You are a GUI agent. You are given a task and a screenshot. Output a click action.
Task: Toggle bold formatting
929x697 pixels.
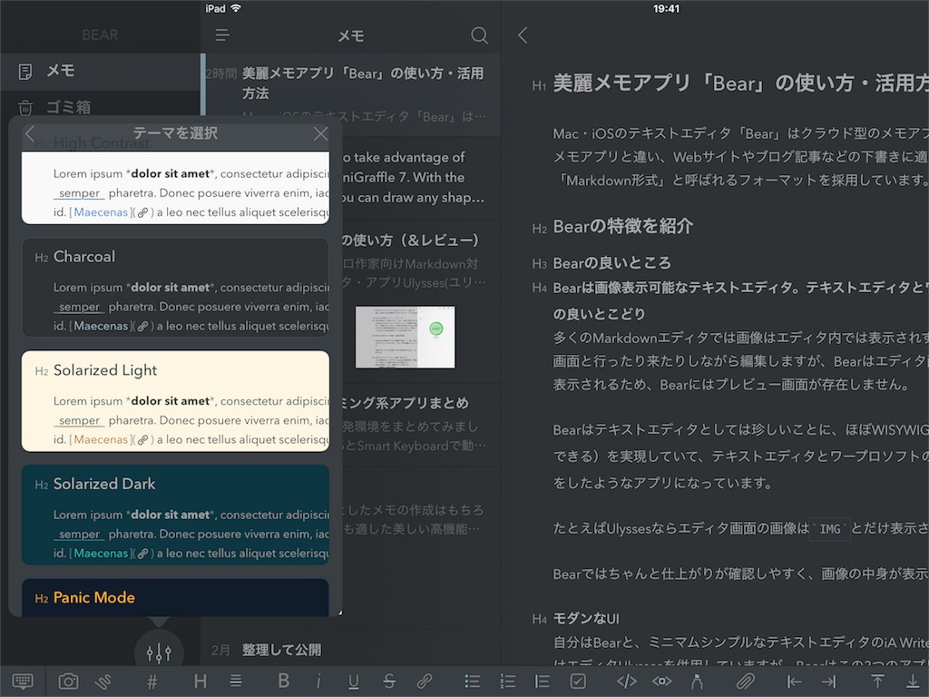(283, 681)
